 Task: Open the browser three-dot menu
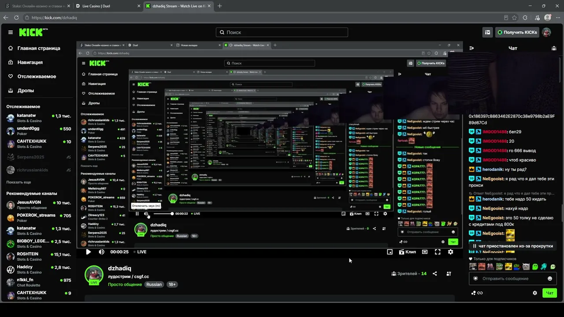coord(558,18)
